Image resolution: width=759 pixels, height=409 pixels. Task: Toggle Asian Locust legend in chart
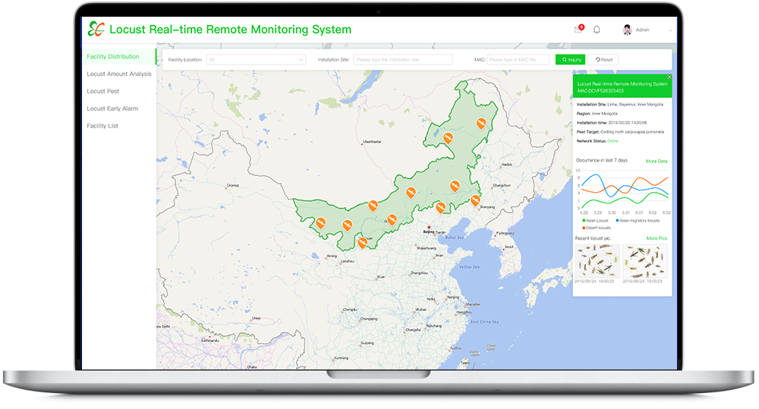[x=595, y=220]
